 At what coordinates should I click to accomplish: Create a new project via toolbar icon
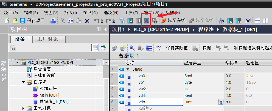pos(7,21)
